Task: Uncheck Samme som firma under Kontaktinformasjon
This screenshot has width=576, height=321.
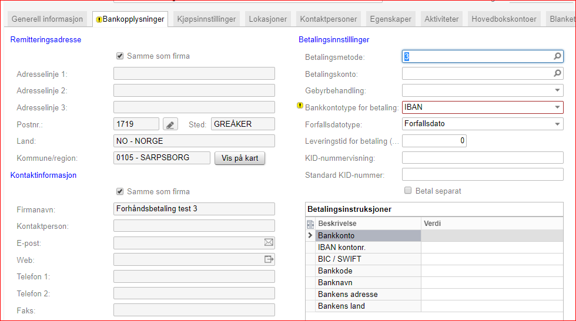Action: coord(120,191)
